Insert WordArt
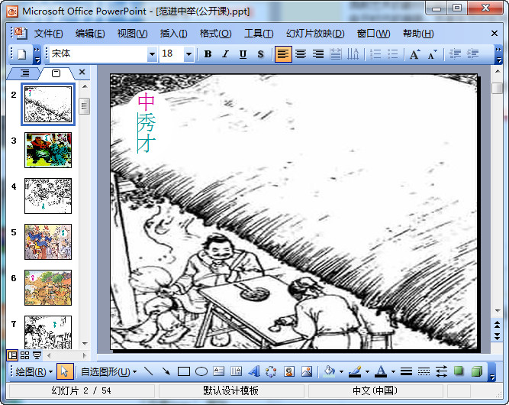This screenshot has width=509, height=405. coord(254,371)
